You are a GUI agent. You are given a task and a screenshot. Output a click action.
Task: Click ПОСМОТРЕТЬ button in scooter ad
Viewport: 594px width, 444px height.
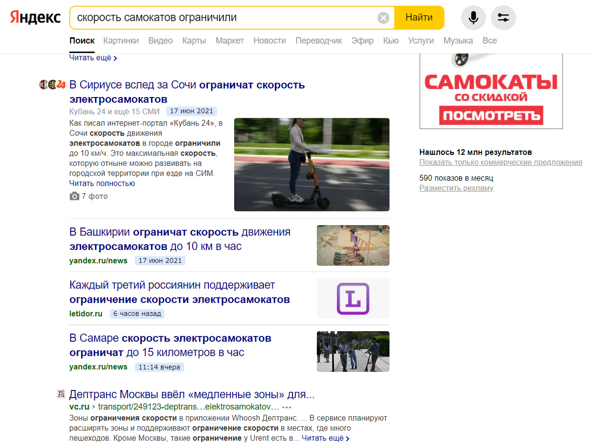[491, 116]
